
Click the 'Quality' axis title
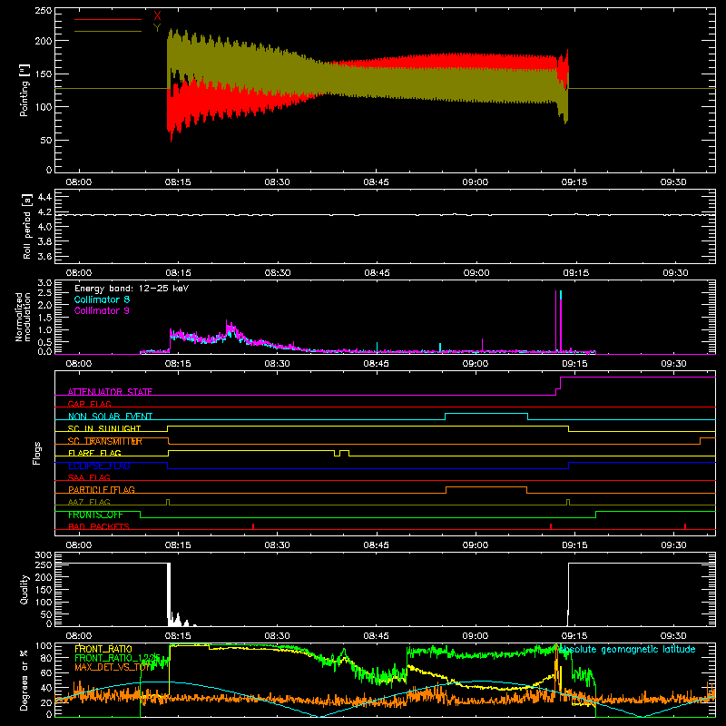click(x=25, y=589)
